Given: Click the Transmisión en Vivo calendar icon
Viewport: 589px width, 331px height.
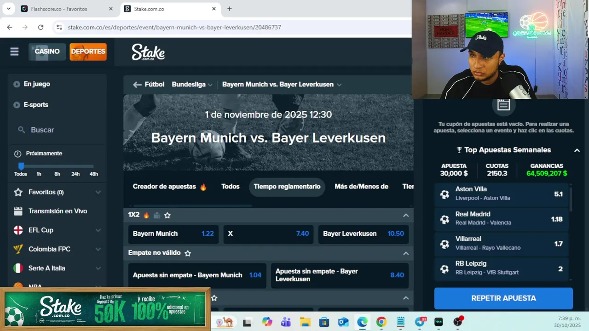Looking at the screenshot, I should click(18, 211).
